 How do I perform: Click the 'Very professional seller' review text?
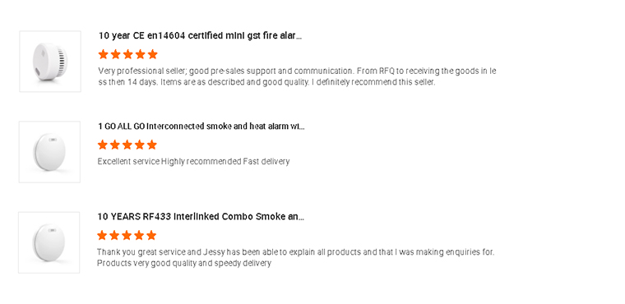[x=298, y=76]
